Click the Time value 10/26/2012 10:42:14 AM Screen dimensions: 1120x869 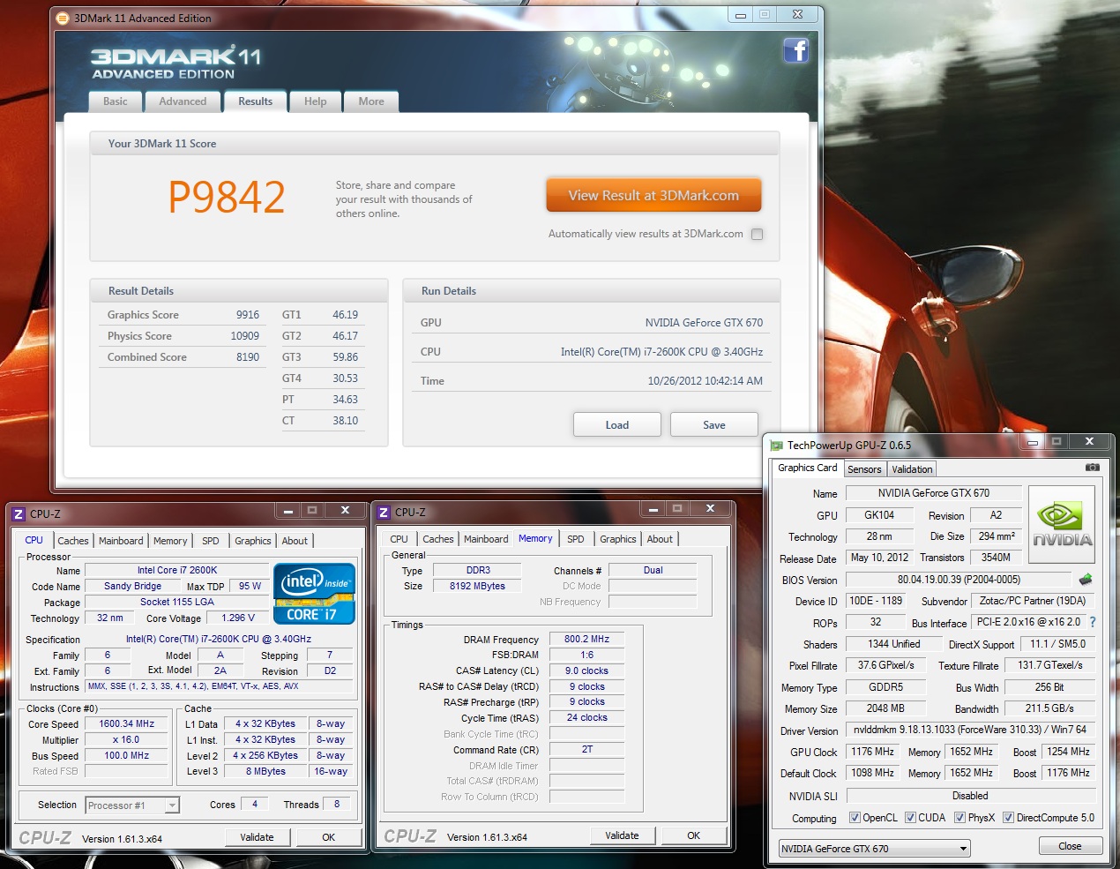click(x=706, y=381)
